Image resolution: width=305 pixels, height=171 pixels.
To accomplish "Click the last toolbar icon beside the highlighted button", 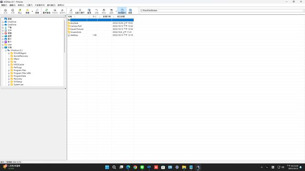I will (x=130, y=11).
